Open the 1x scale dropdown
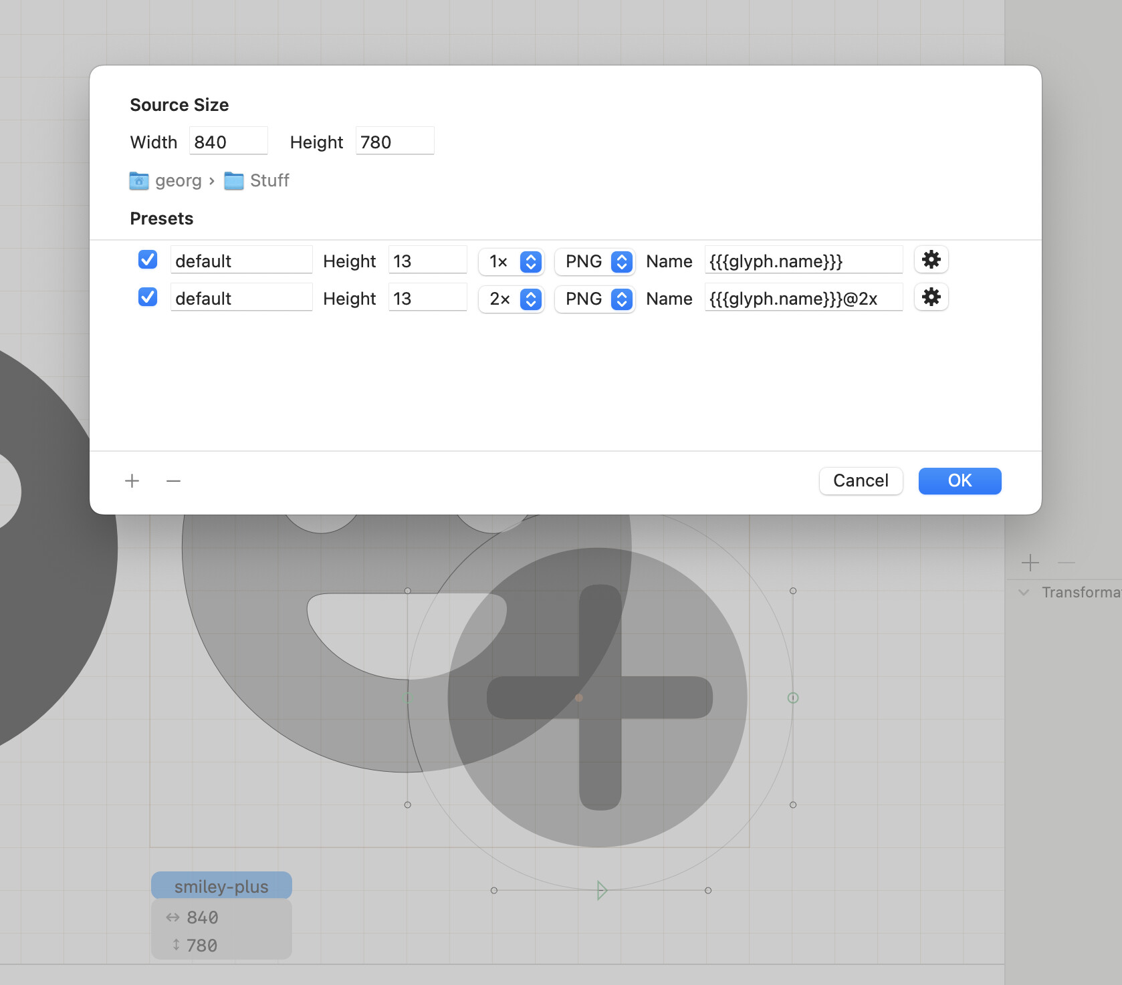Image resolution: width=1122 pixels, height=985 pixels. (512, 261)
